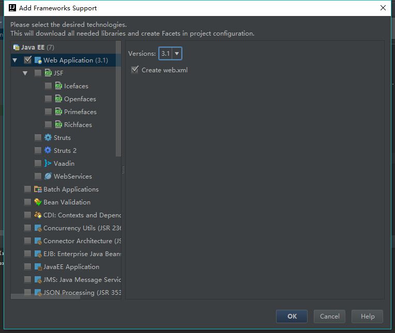Click the Struts 2 gear icon
The width and height of the screenshot is (395, 333).
pos(48,150)
